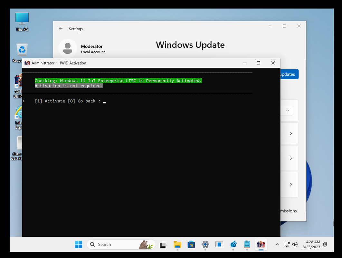The width and height of the screenshot is (342, 258).
Task: Click the Permanently Activated status text
Action: tap(118, 81)
